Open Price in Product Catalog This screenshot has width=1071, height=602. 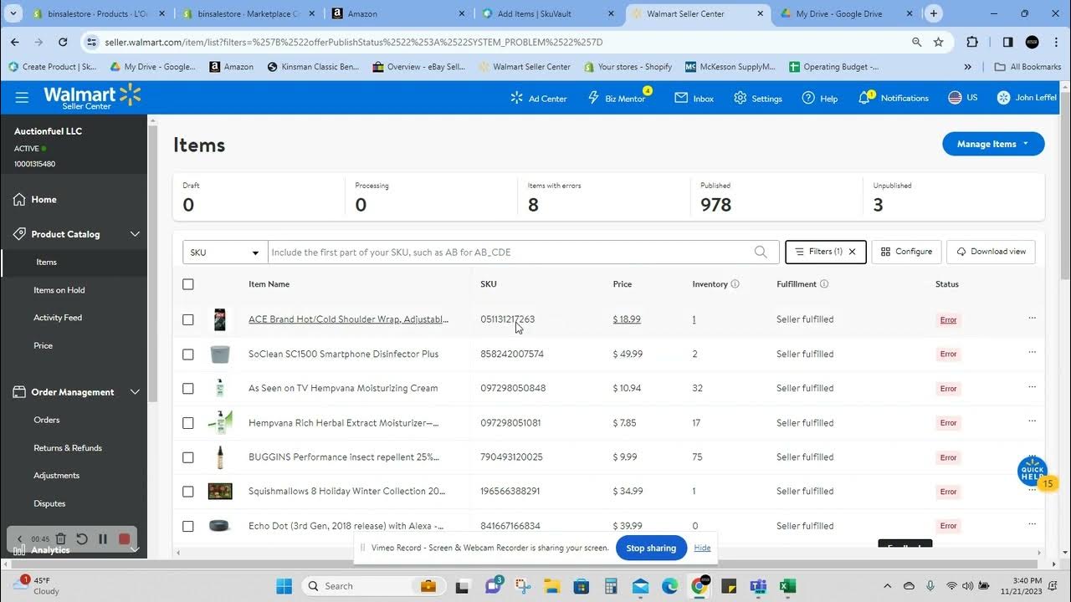pos(43,345)
